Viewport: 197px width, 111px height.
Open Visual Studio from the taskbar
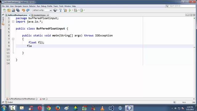(x=111, y=108)
